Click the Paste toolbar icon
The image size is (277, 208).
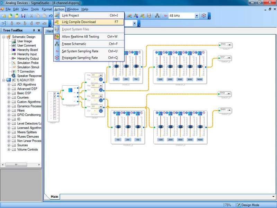[44, 16]
